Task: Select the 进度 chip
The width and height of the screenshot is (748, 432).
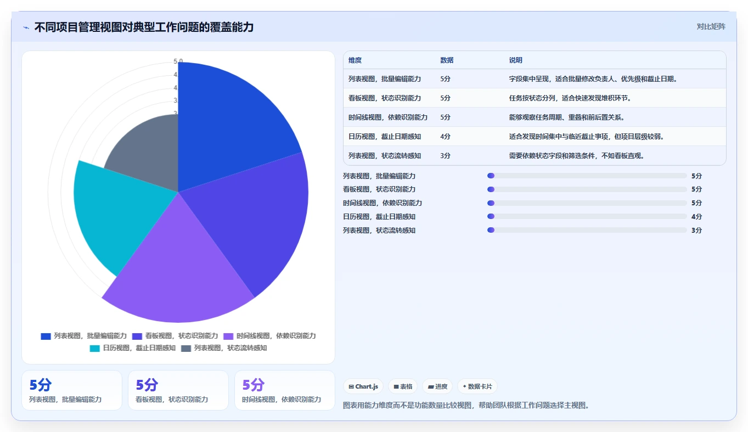Action: (x=437, y=386)
